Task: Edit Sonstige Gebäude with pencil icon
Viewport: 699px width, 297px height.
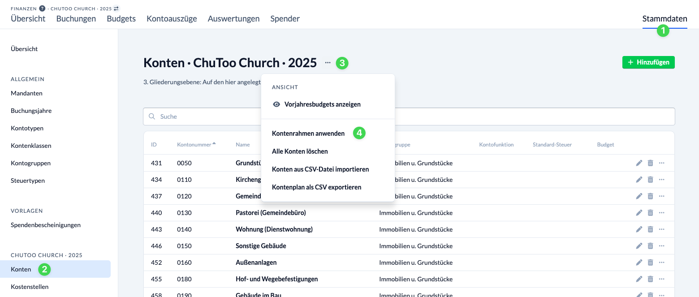Action: (x=639, y=246)
